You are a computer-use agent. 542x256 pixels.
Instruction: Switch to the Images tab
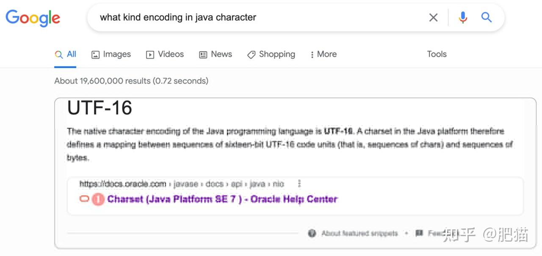click(x=111, y=54)
